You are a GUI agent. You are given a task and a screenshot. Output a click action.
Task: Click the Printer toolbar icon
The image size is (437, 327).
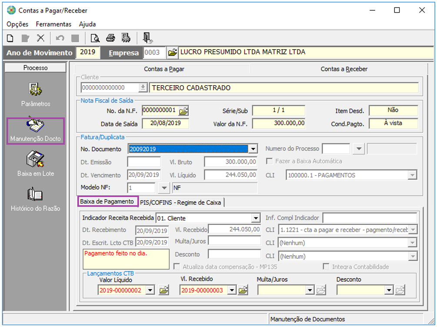(110, 38)
